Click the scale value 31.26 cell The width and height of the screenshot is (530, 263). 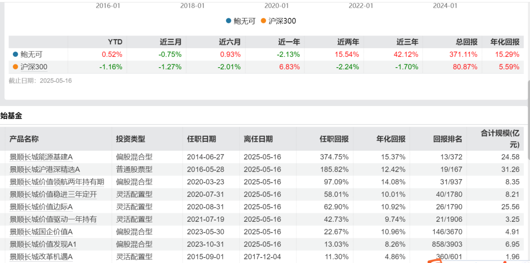(511, 169)
